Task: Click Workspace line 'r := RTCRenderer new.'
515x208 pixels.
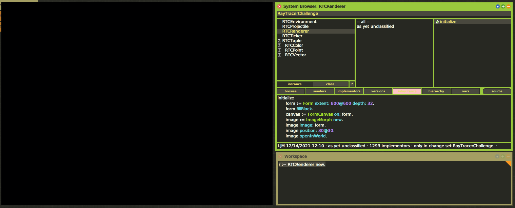Action: [x=302, y=165]
